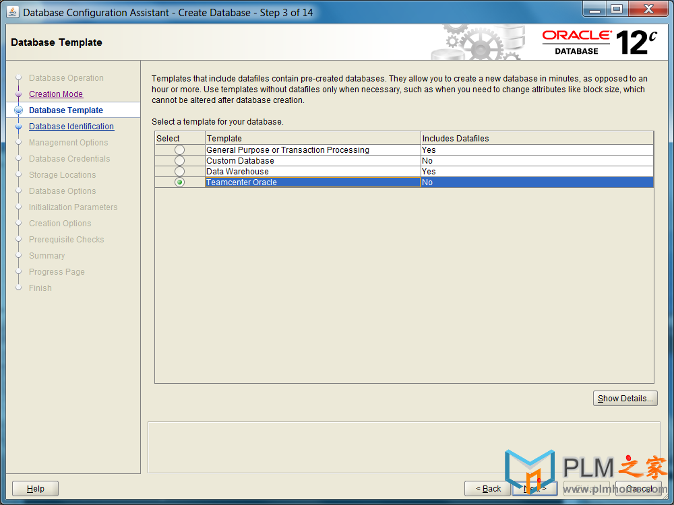Click the No cell of Custom Database row
Viewport: 674px width, 505px height.
(537, 161)
